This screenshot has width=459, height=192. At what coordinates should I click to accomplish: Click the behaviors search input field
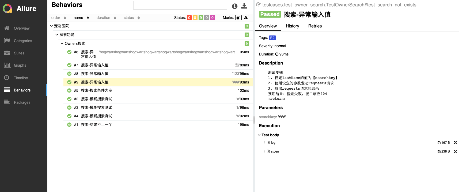coord(180,5)
